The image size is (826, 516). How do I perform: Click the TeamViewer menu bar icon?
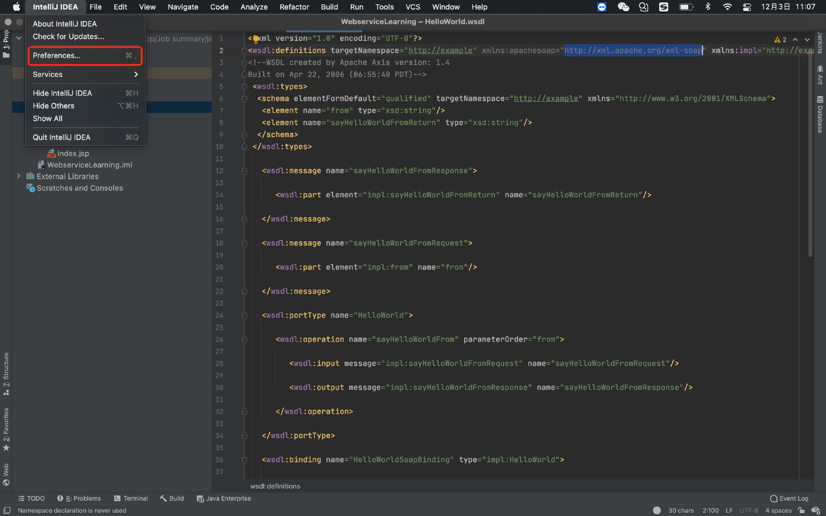click(602, 7)
